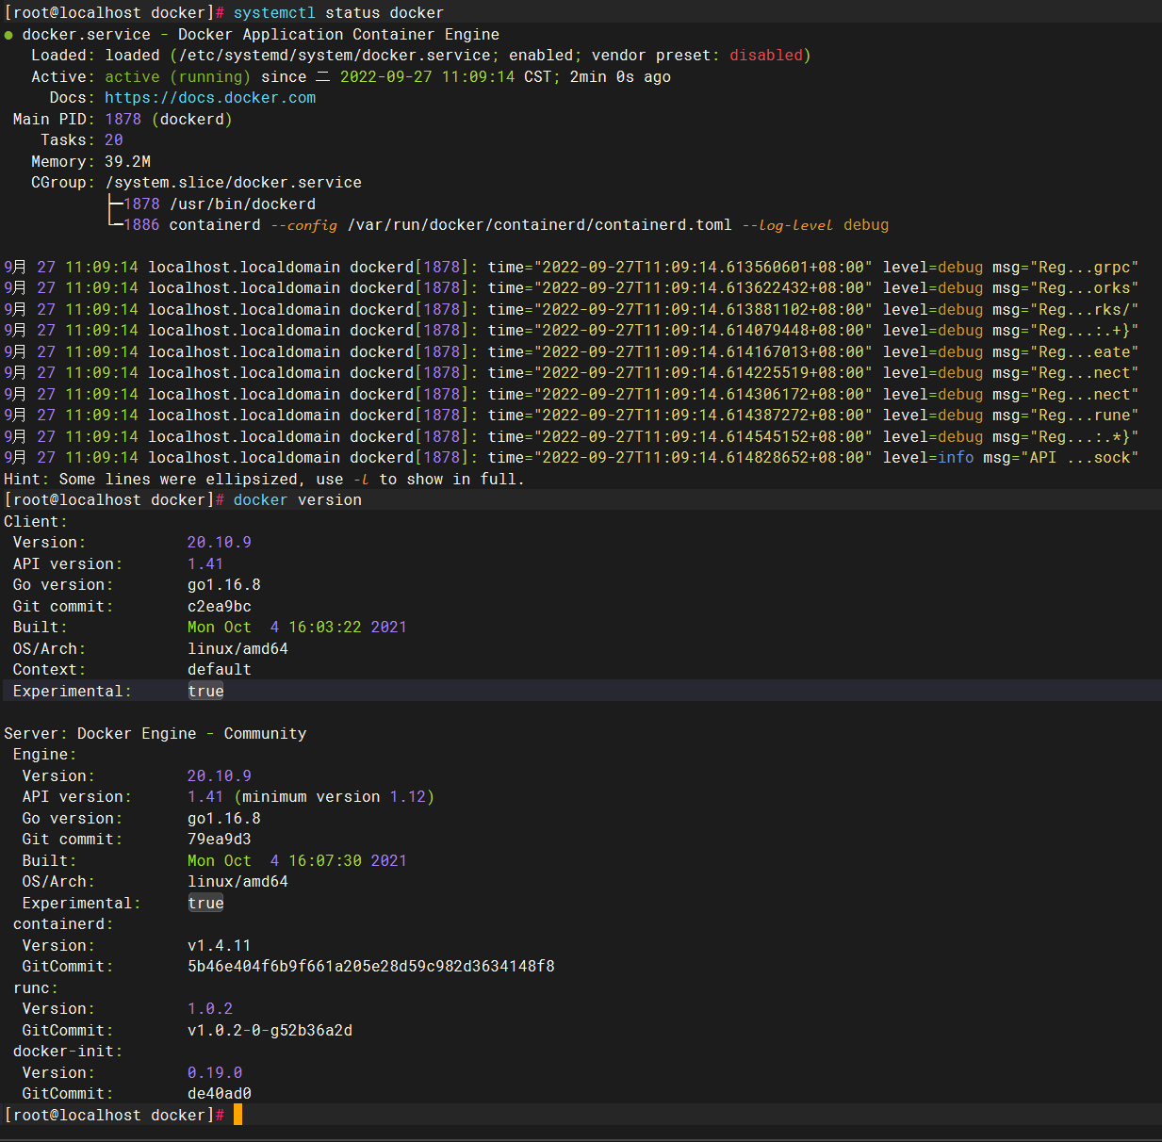Click the green 'active (running)' status

coord(177,77)
